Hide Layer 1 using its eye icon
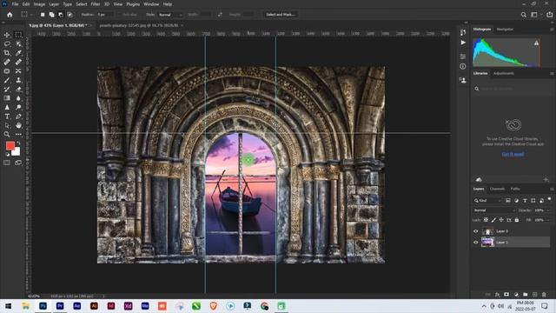 coord(476,243)
